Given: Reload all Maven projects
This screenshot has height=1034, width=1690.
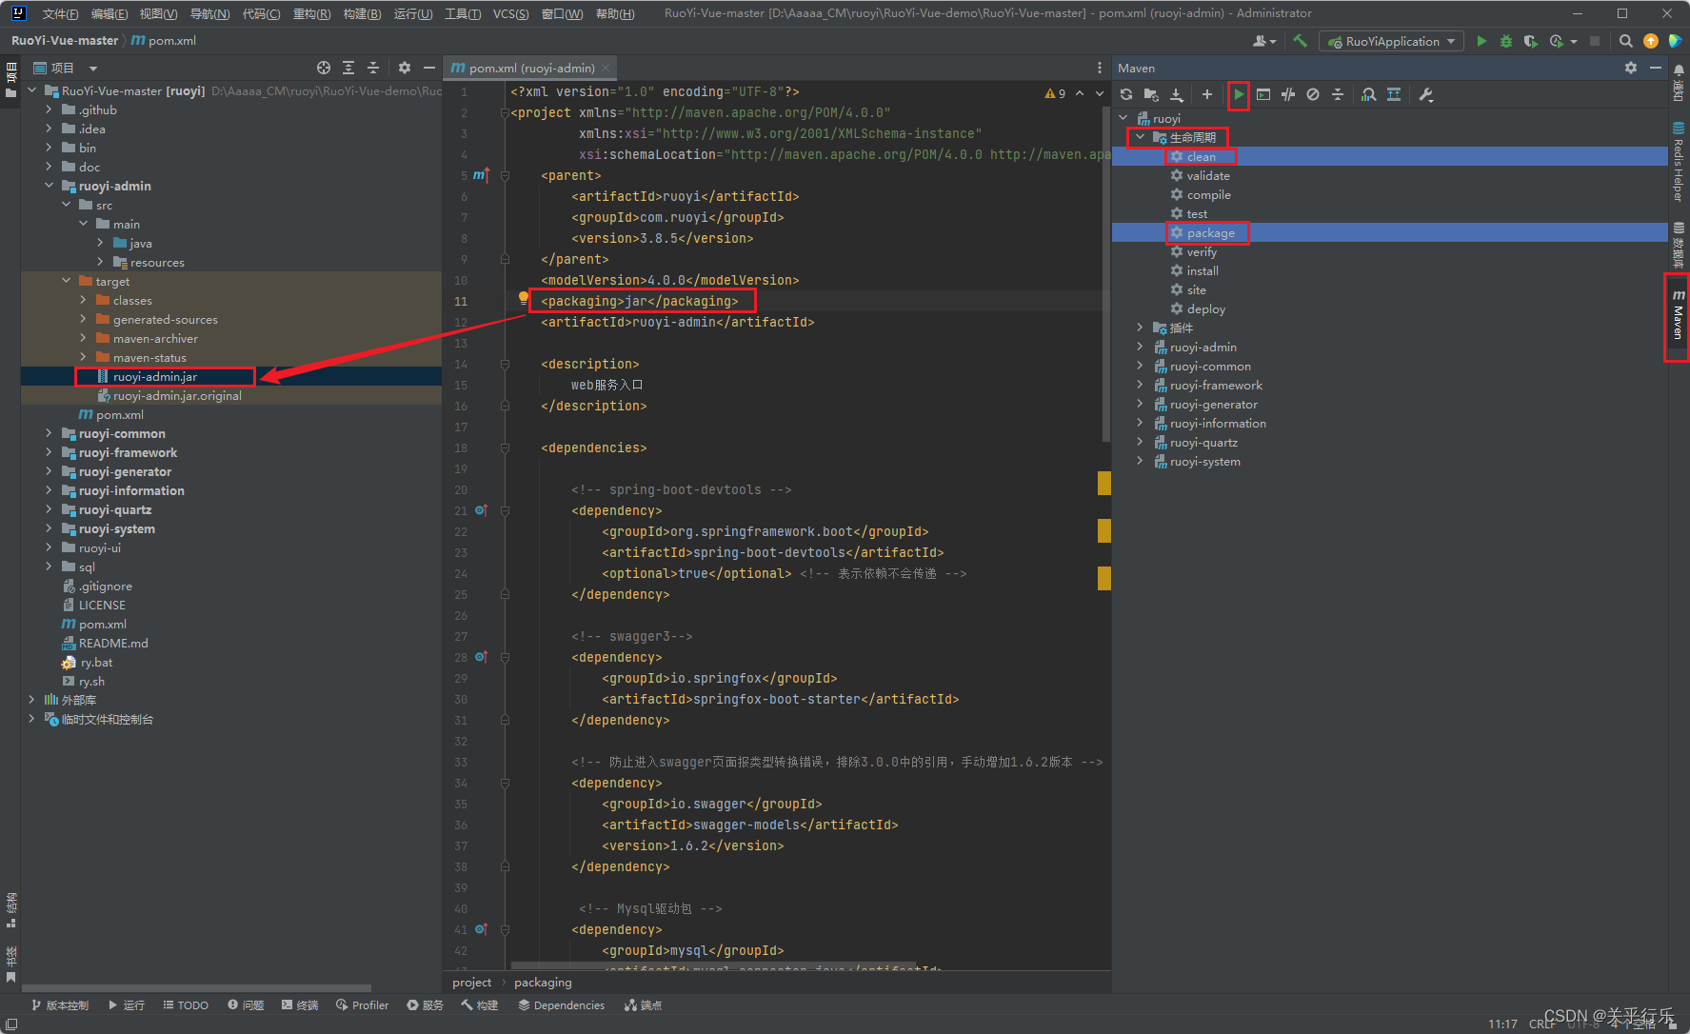Looking at the screenshot, I should [1126, 94].
